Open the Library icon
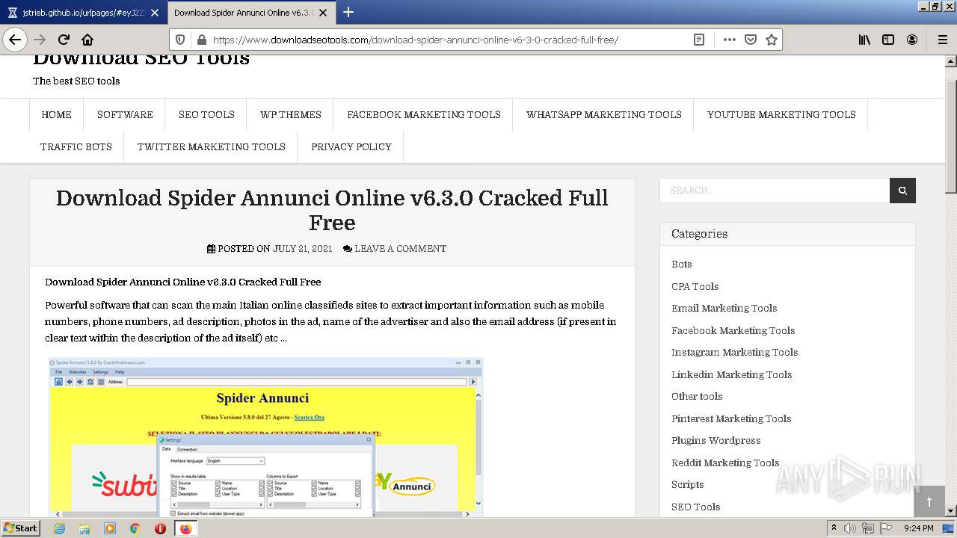Screen dimensions: 957x538 click(864, 40)
